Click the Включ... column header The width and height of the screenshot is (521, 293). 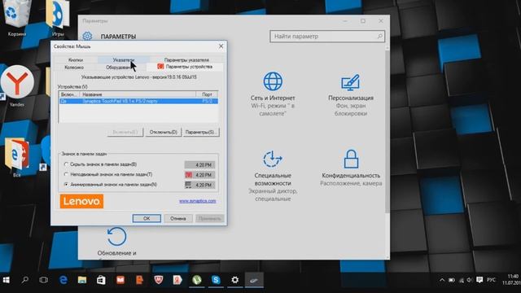pyautogui.click(x=69, y=94)
